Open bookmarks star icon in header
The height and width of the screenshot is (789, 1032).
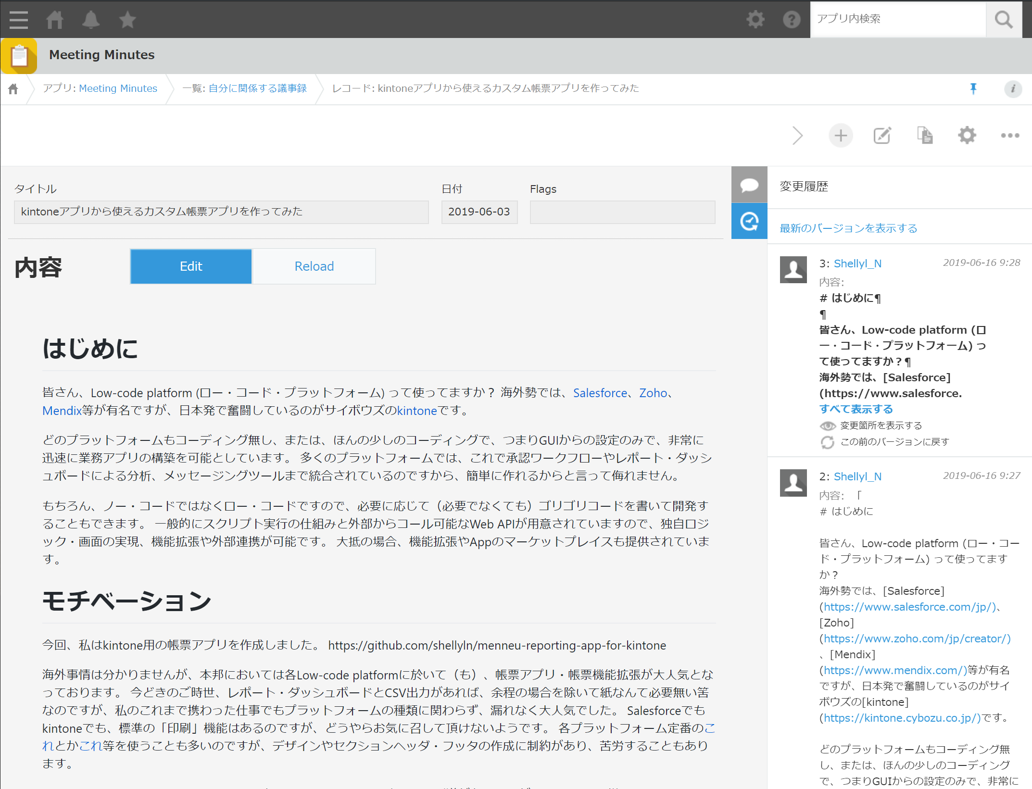[127, 20]
